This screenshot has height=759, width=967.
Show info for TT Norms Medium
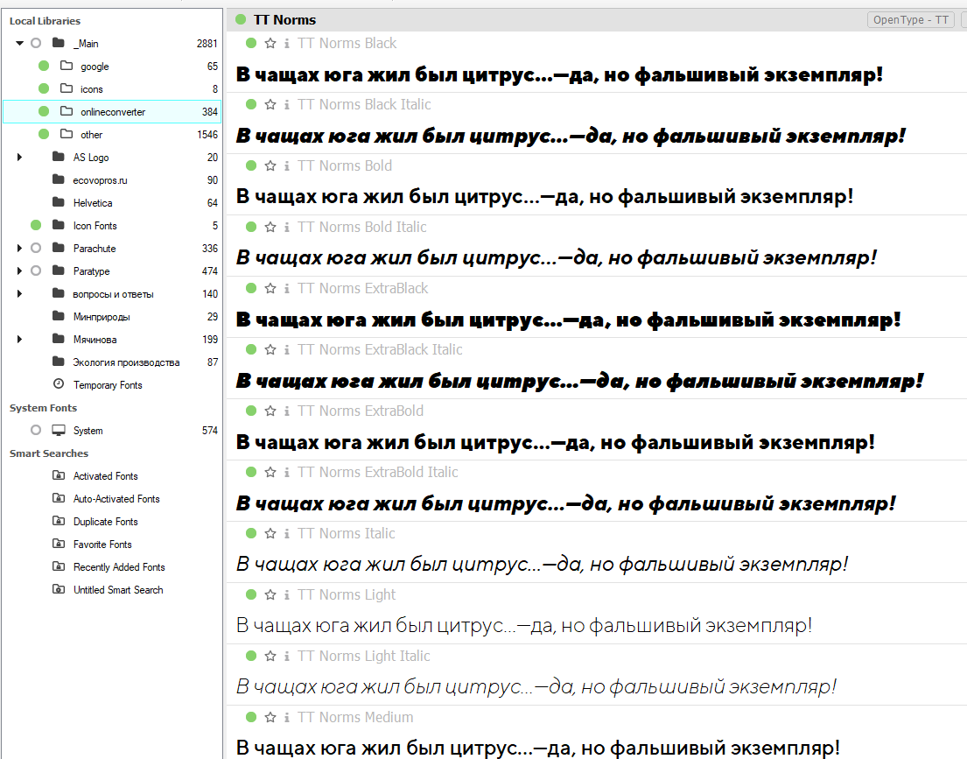tap(287, 717)
